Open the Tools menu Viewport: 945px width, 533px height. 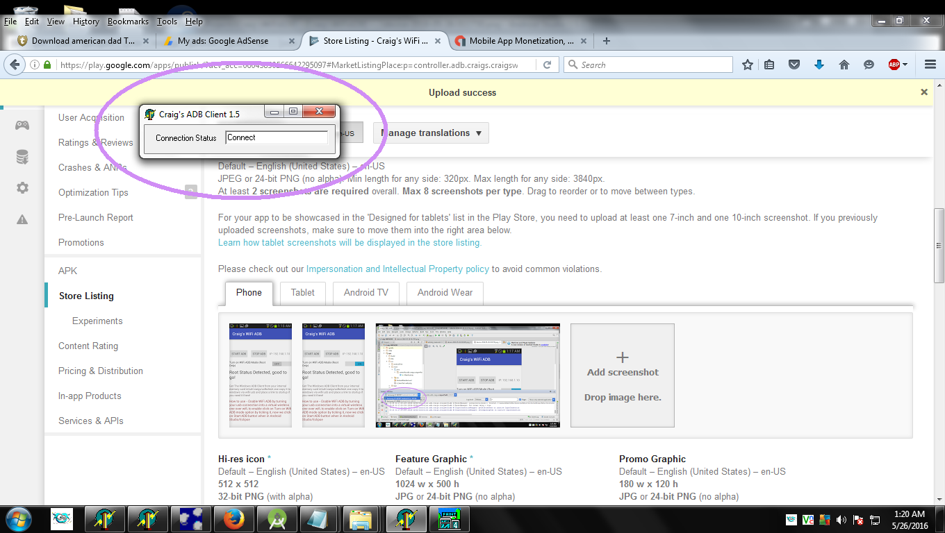tap(167, 22)
